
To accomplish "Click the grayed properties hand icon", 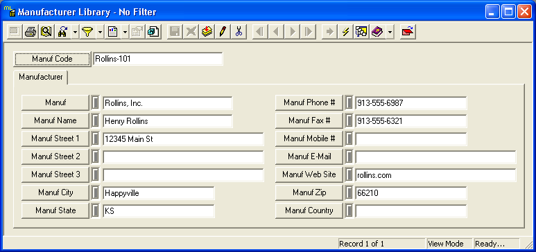I will tap(137, 32).
